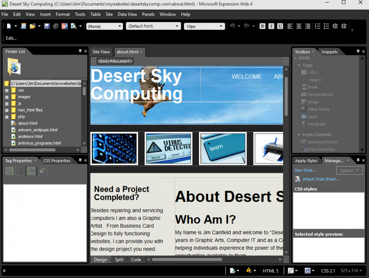This screenshot has width=369, height=278.
Task: Undo the last action with the Undo arrow
Action: (232, 26)
